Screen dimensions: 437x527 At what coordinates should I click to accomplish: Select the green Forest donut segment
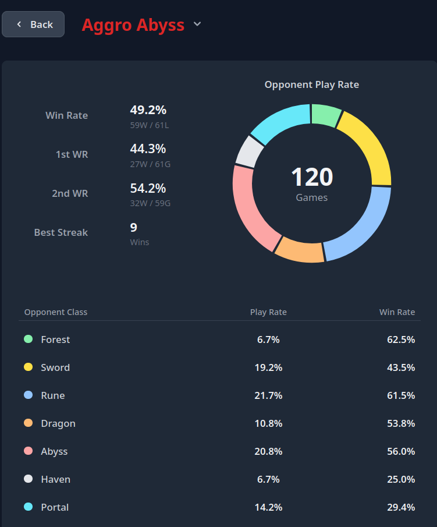point(325,115)
